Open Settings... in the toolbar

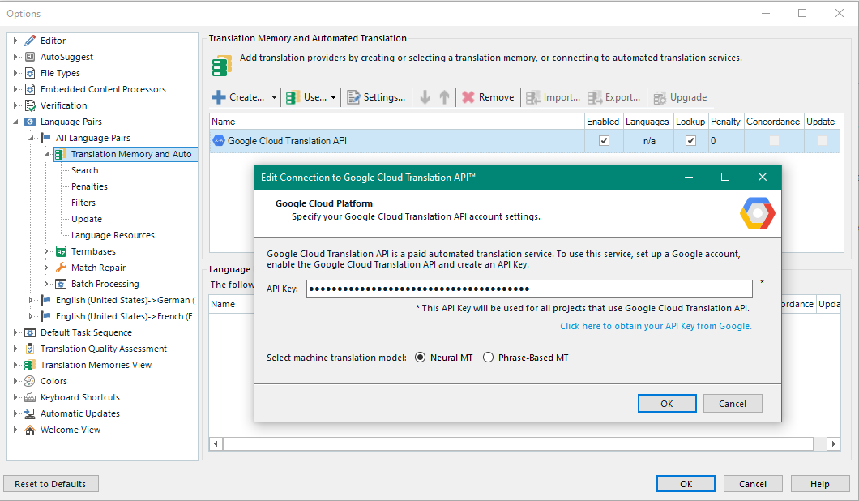coord(377,97)
